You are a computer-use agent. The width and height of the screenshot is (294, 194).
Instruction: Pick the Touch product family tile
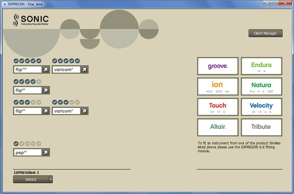click(218, 107)
